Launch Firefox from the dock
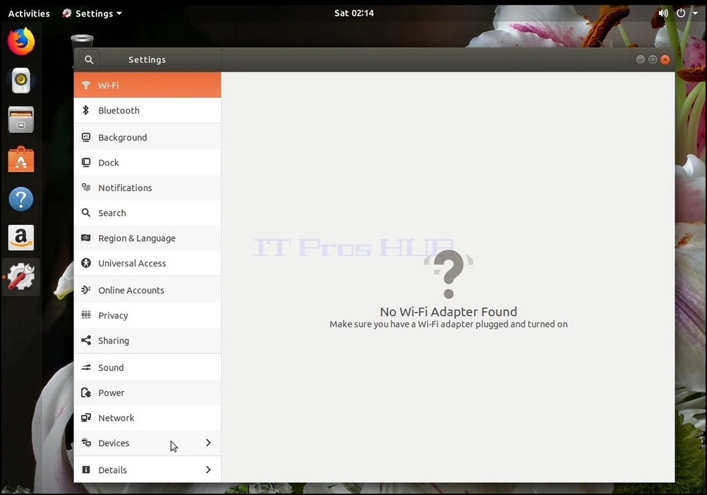The height and width of the screenshot is (495, 707). (21, 41)
